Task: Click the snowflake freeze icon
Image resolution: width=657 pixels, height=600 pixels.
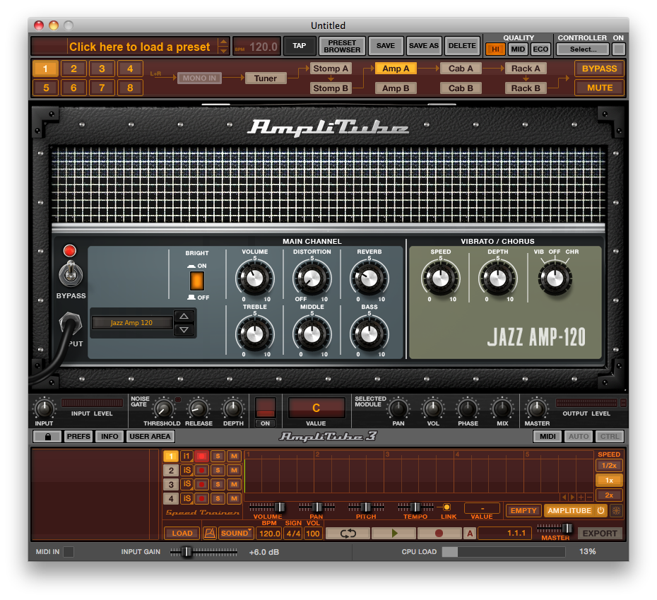Action: pos(616,511)
